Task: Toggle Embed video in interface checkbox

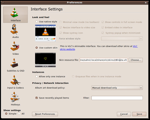Action: (103, 28)
